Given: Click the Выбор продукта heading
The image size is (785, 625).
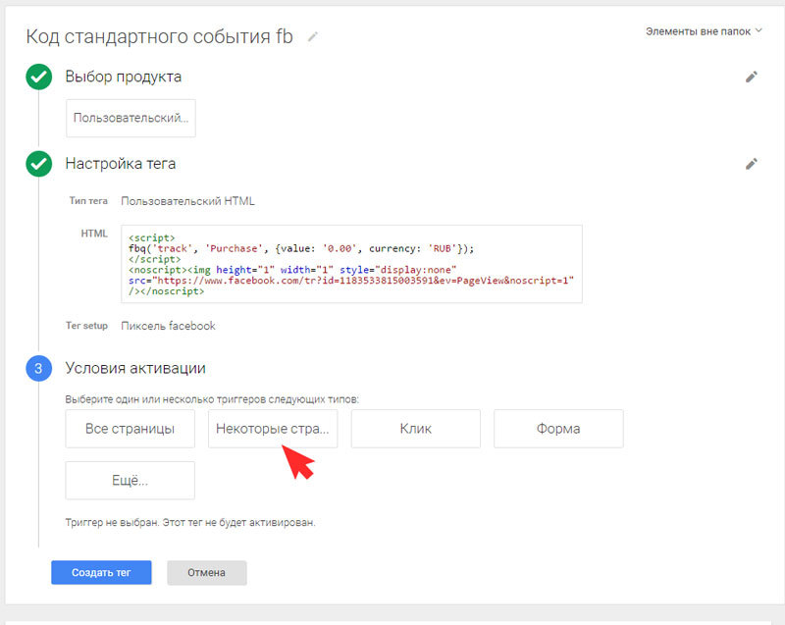Looking at the screenshot, I should pos(124,78).
